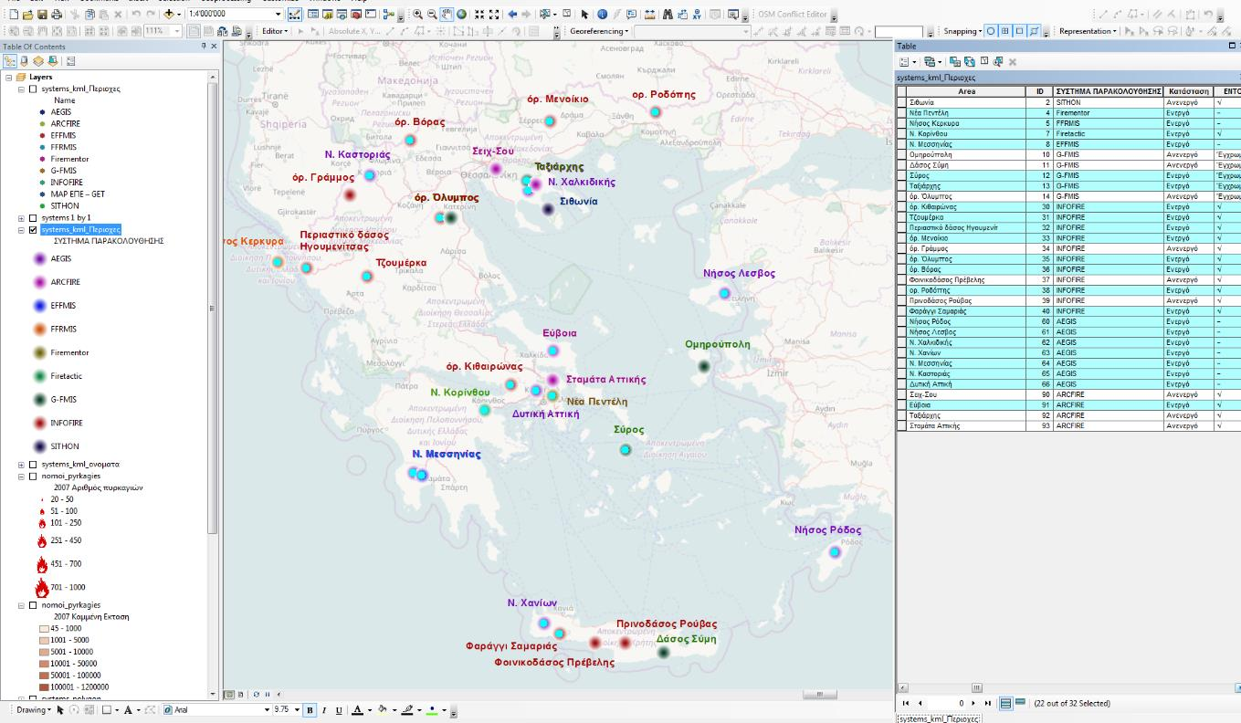Activate the Pan hand tool
The width and height of the screenshot is (1241, 723).
pyautogui.click(x=447, y=15)
